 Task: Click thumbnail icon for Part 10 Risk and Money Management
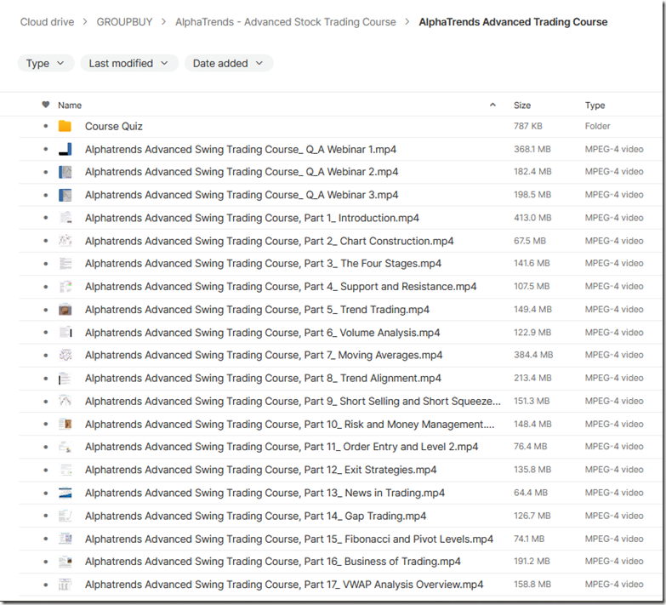pos(65,424)
